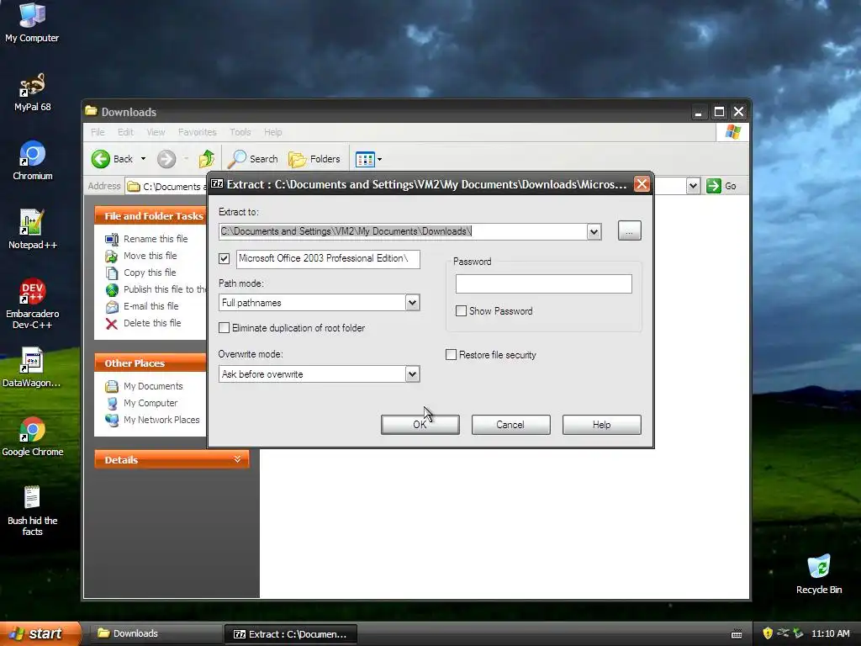Open Embarcadero Dev-C++ shortcut
Screen dimensions: 861x646
click(32, 303)
